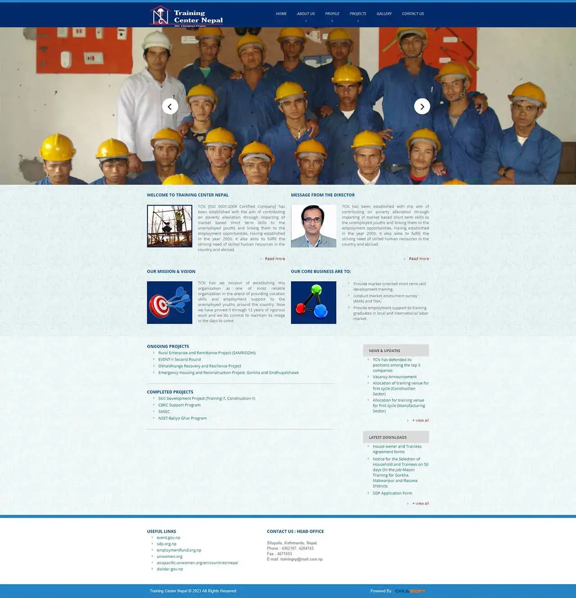Click the director's portrait photo
The width and height of the screenshot is (576, 598).
(314, 226)
